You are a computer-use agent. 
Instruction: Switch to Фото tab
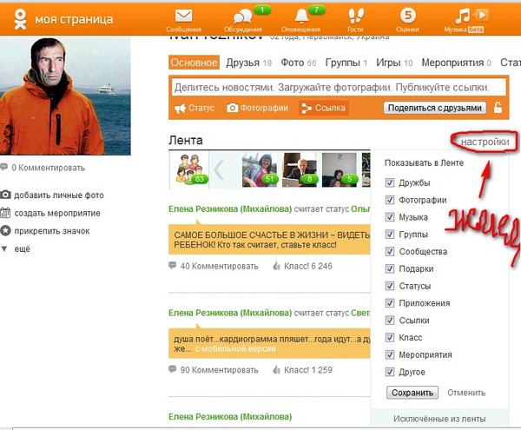[x=299, y=63]
